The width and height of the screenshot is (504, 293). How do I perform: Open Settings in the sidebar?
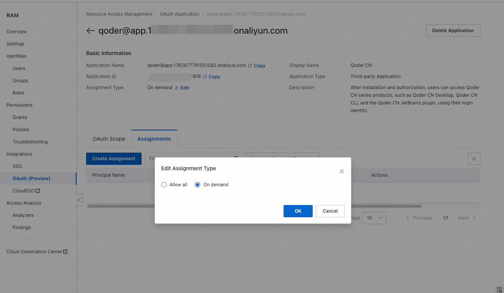(15, 44)
